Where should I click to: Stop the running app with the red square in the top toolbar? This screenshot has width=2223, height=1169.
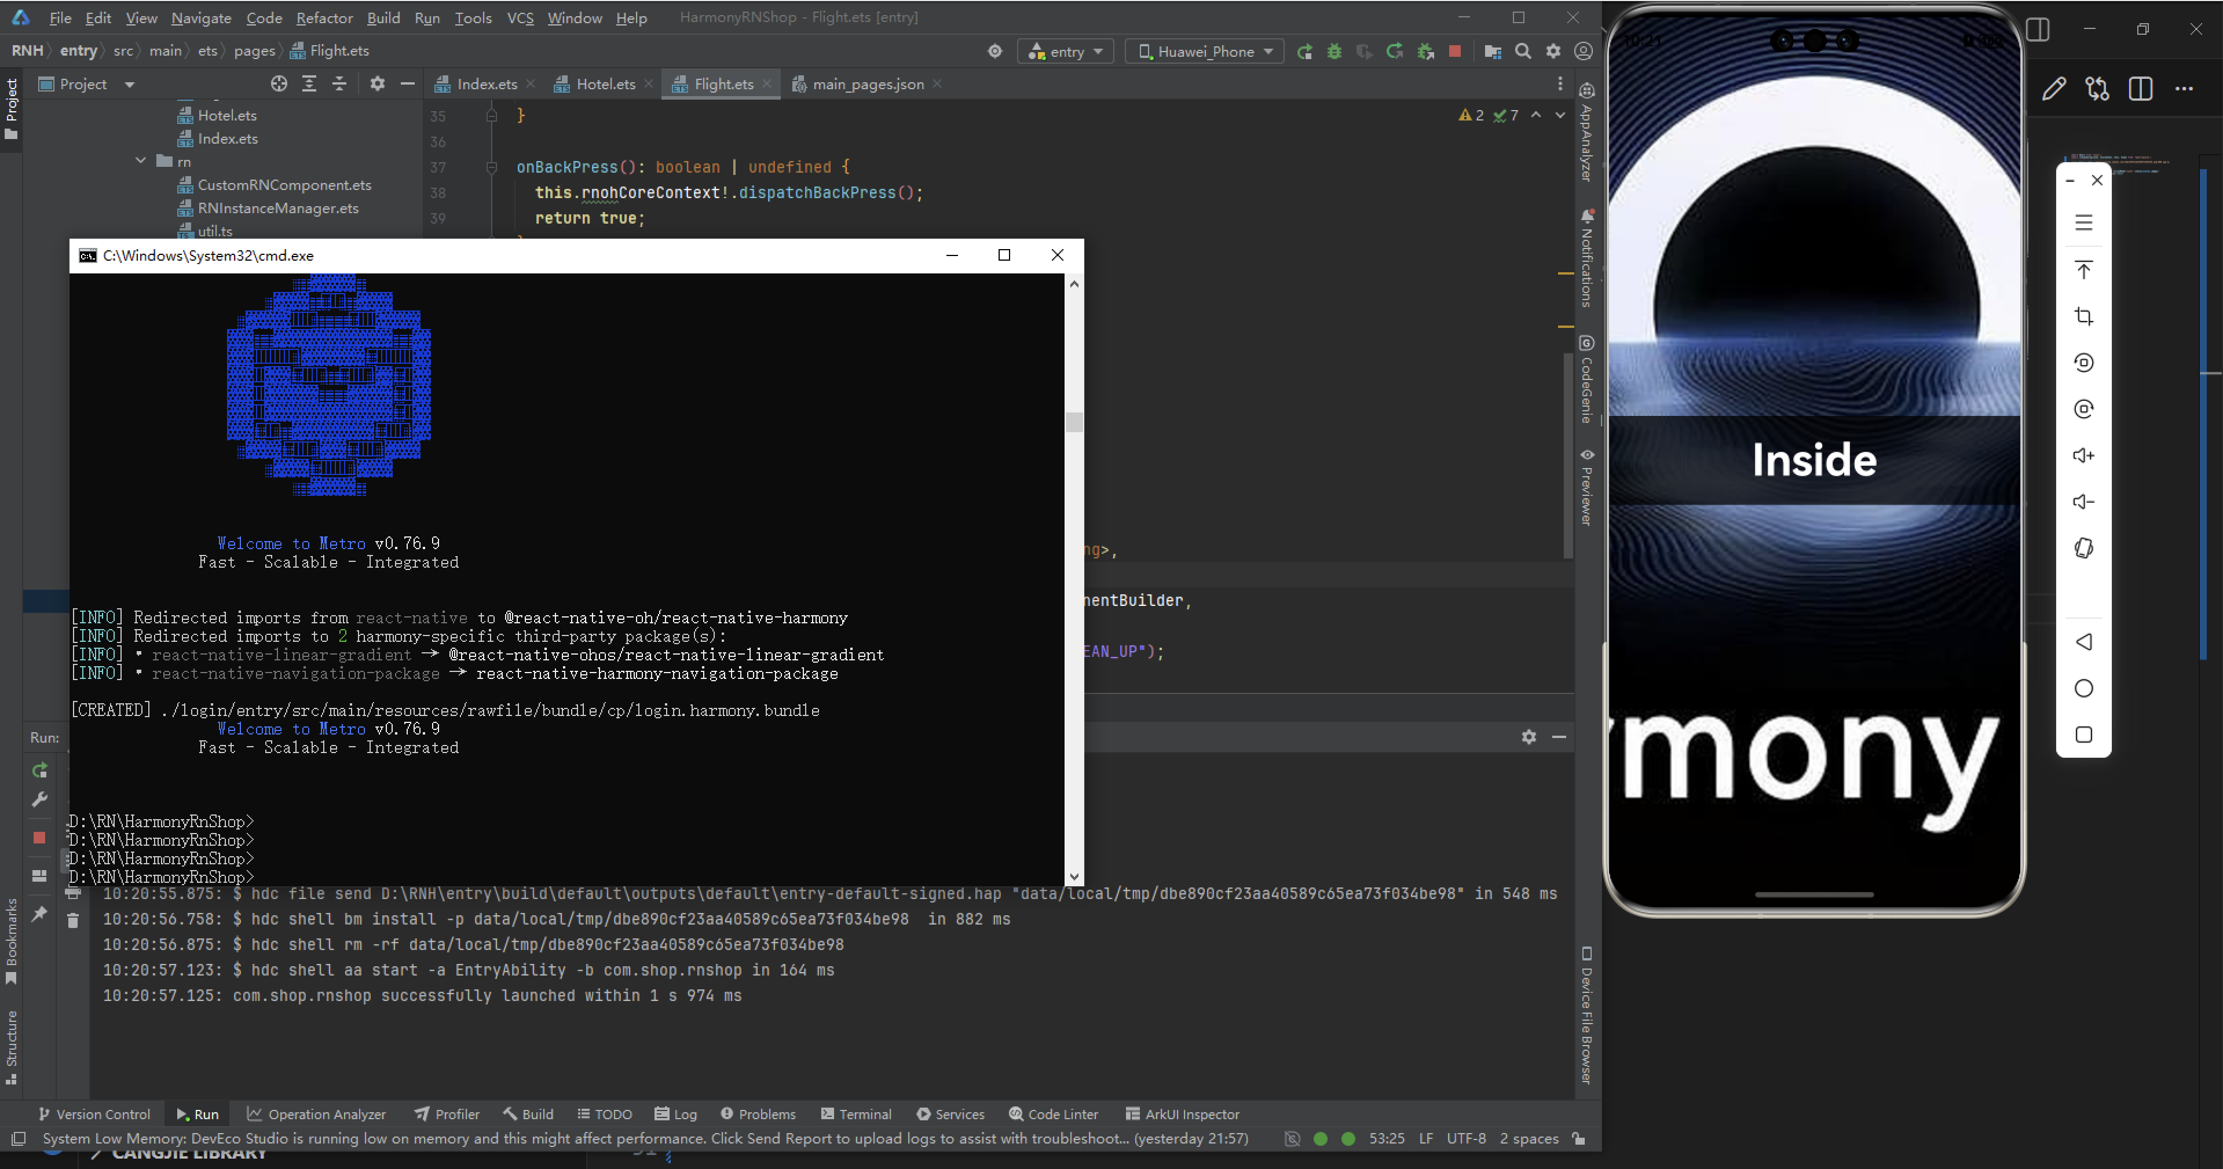click(1455, 52)
